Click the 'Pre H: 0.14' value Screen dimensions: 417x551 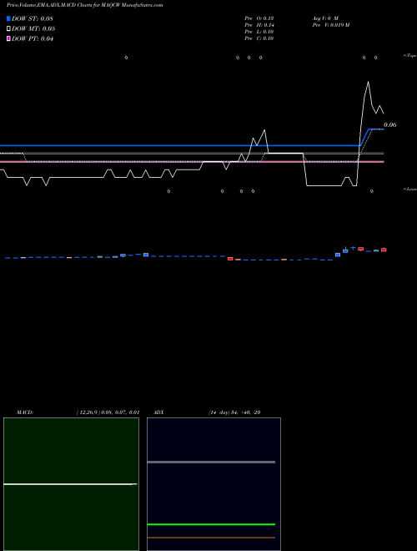pos(259,25)
